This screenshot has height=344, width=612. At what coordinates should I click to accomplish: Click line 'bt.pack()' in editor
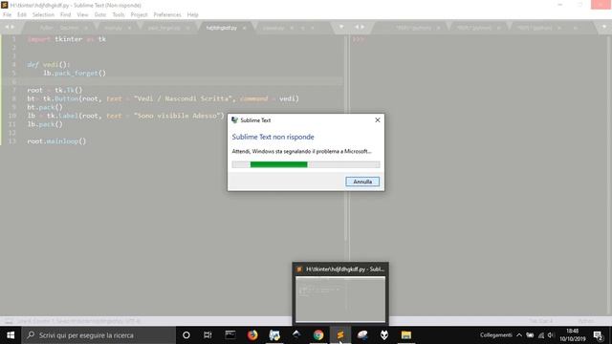coord(45,107)
